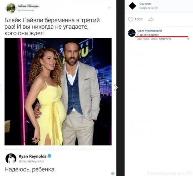Click the small green icon below the tweet
Viewport: 193px width, 176px height.
(x=113, y=173)
